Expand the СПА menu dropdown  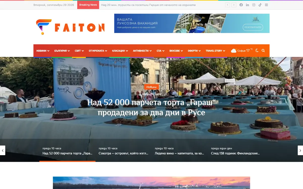tap(160, 51)
